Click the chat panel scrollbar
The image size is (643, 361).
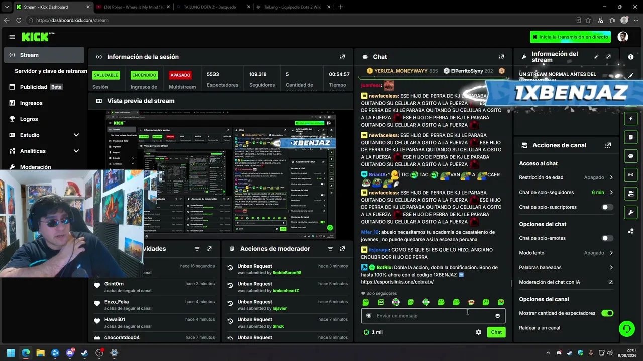pos(510,283)
